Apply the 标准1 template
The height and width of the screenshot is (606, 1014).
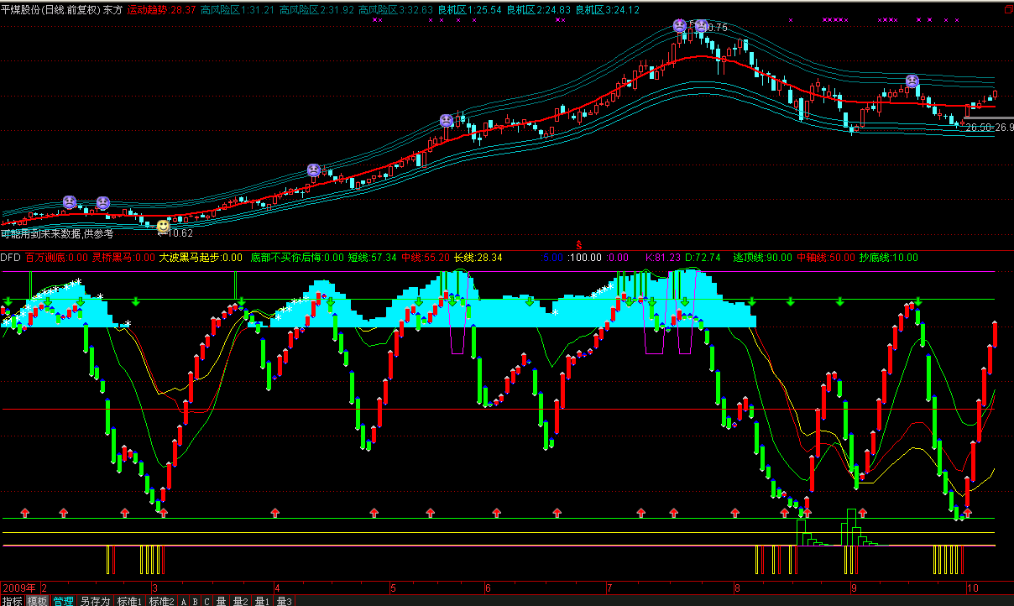click(x=129, y=601)
